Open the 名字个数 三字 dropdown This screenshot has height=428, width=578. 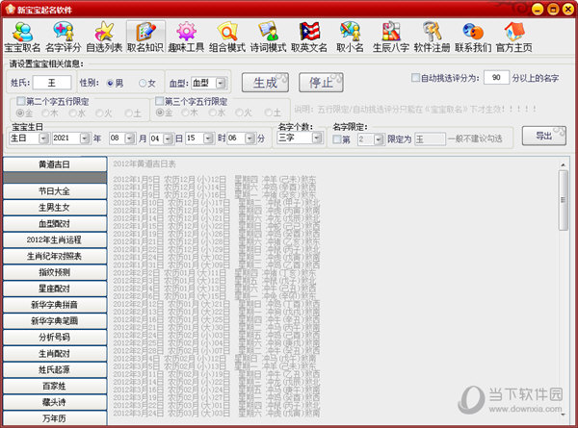(317, 138)
